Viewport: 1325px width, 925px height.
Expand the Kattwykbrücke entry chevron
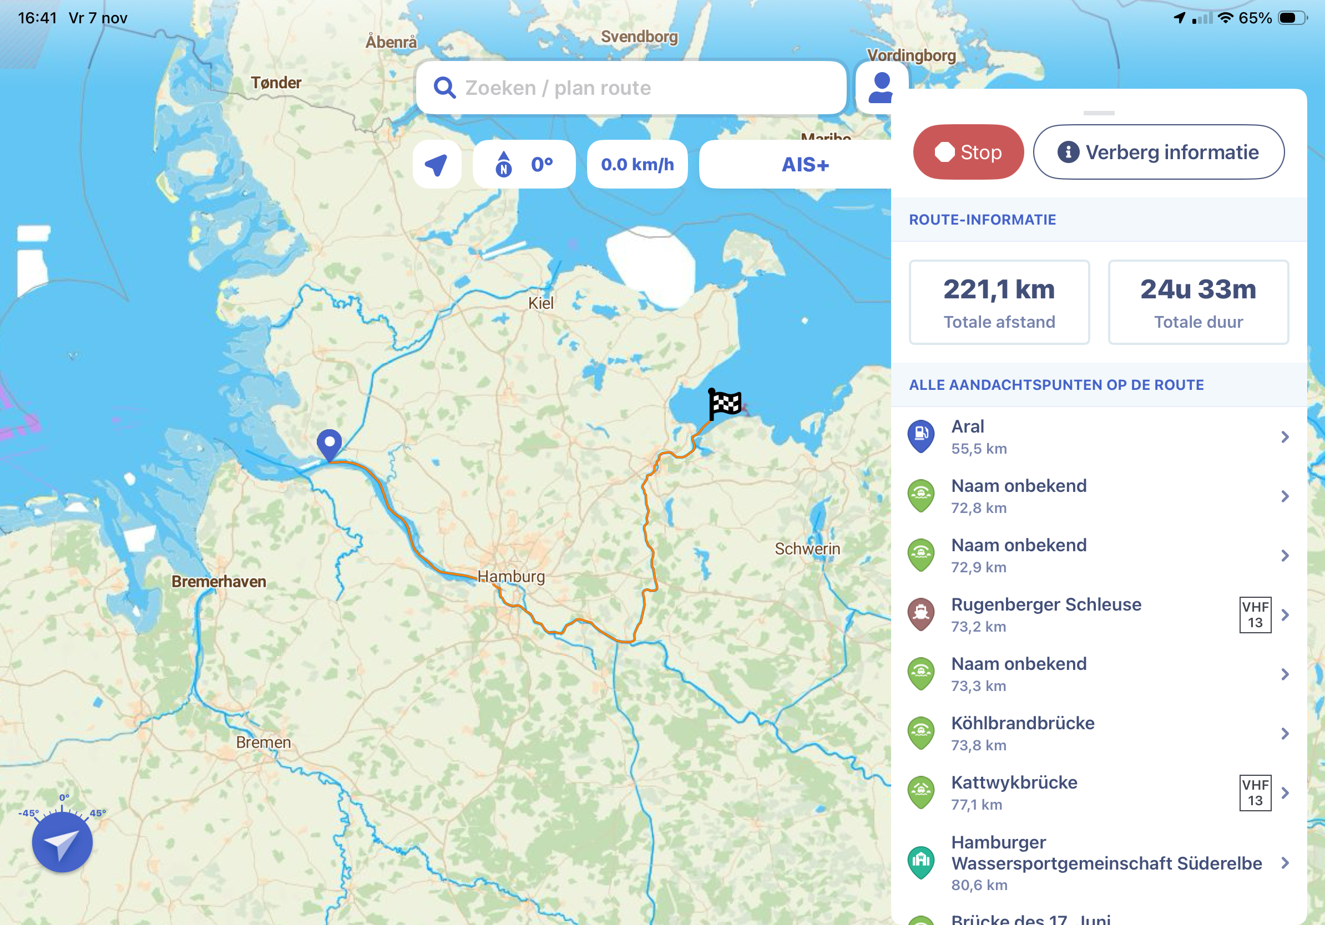[1284, 793]
